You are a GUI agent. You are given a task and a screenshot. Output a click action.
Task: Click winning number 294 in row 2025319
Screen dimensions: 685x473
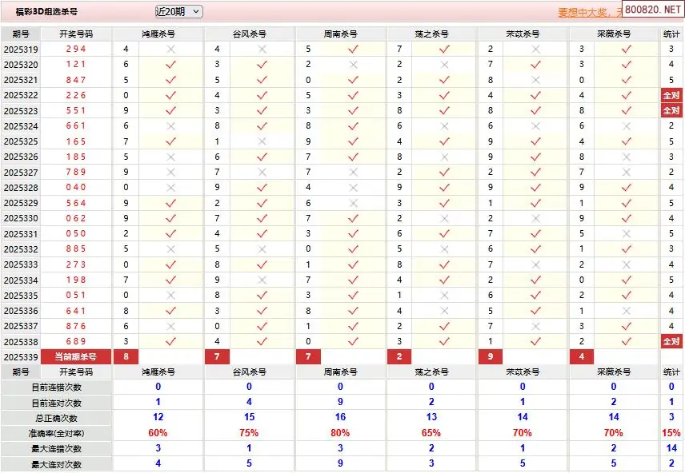(76, 49)
